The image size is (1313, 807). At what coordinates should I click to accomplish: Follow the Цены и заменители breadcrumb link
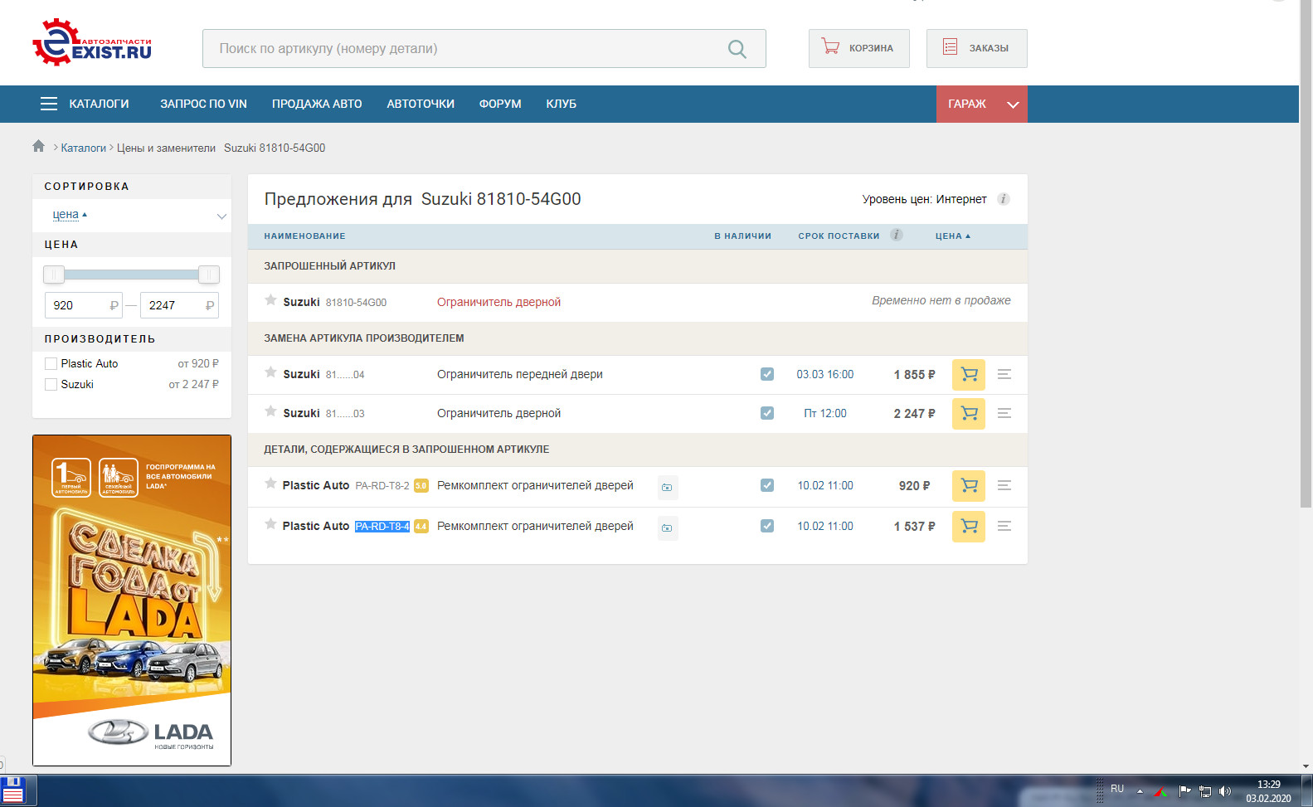tap(166, 148)
